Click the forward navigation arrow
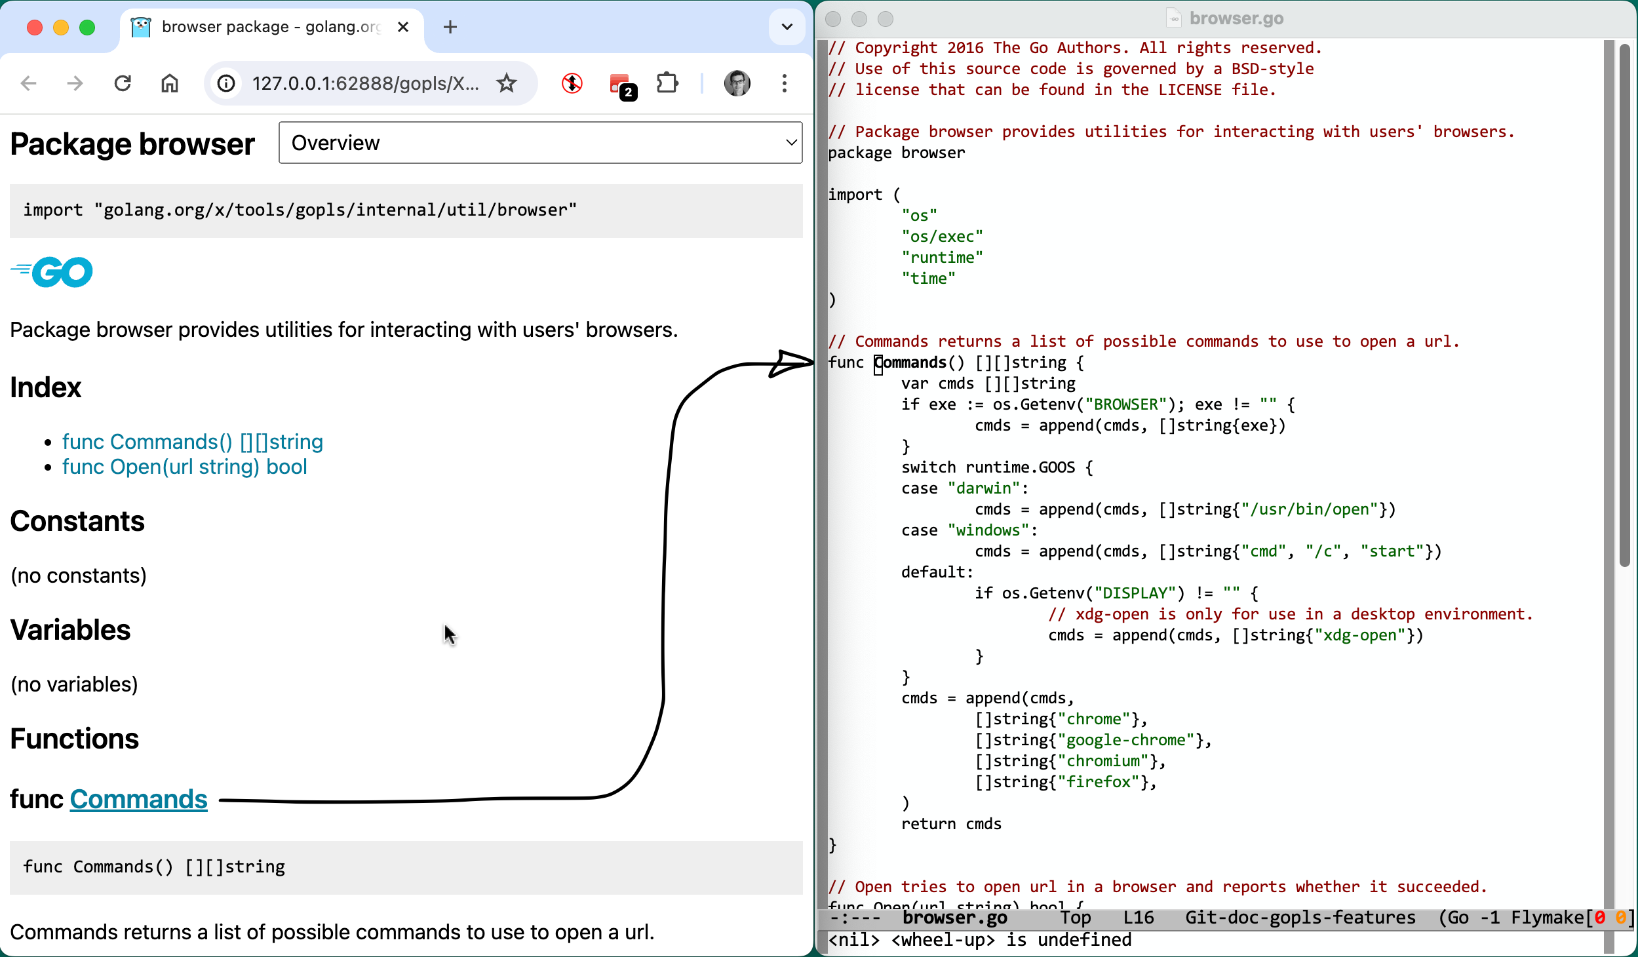Image resolution: width=1638 pixels, height=957 pixels. tap(75, 83)
